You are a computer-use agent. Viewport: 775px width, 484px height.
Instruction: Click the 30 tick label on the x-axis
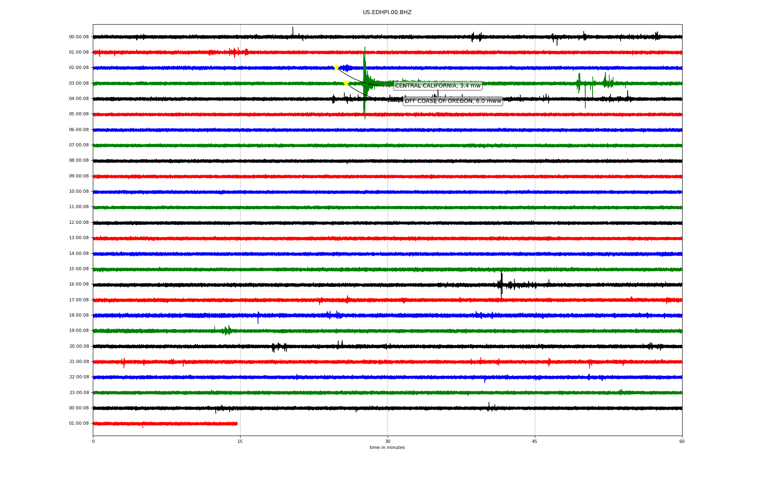[x=387, y=441]
